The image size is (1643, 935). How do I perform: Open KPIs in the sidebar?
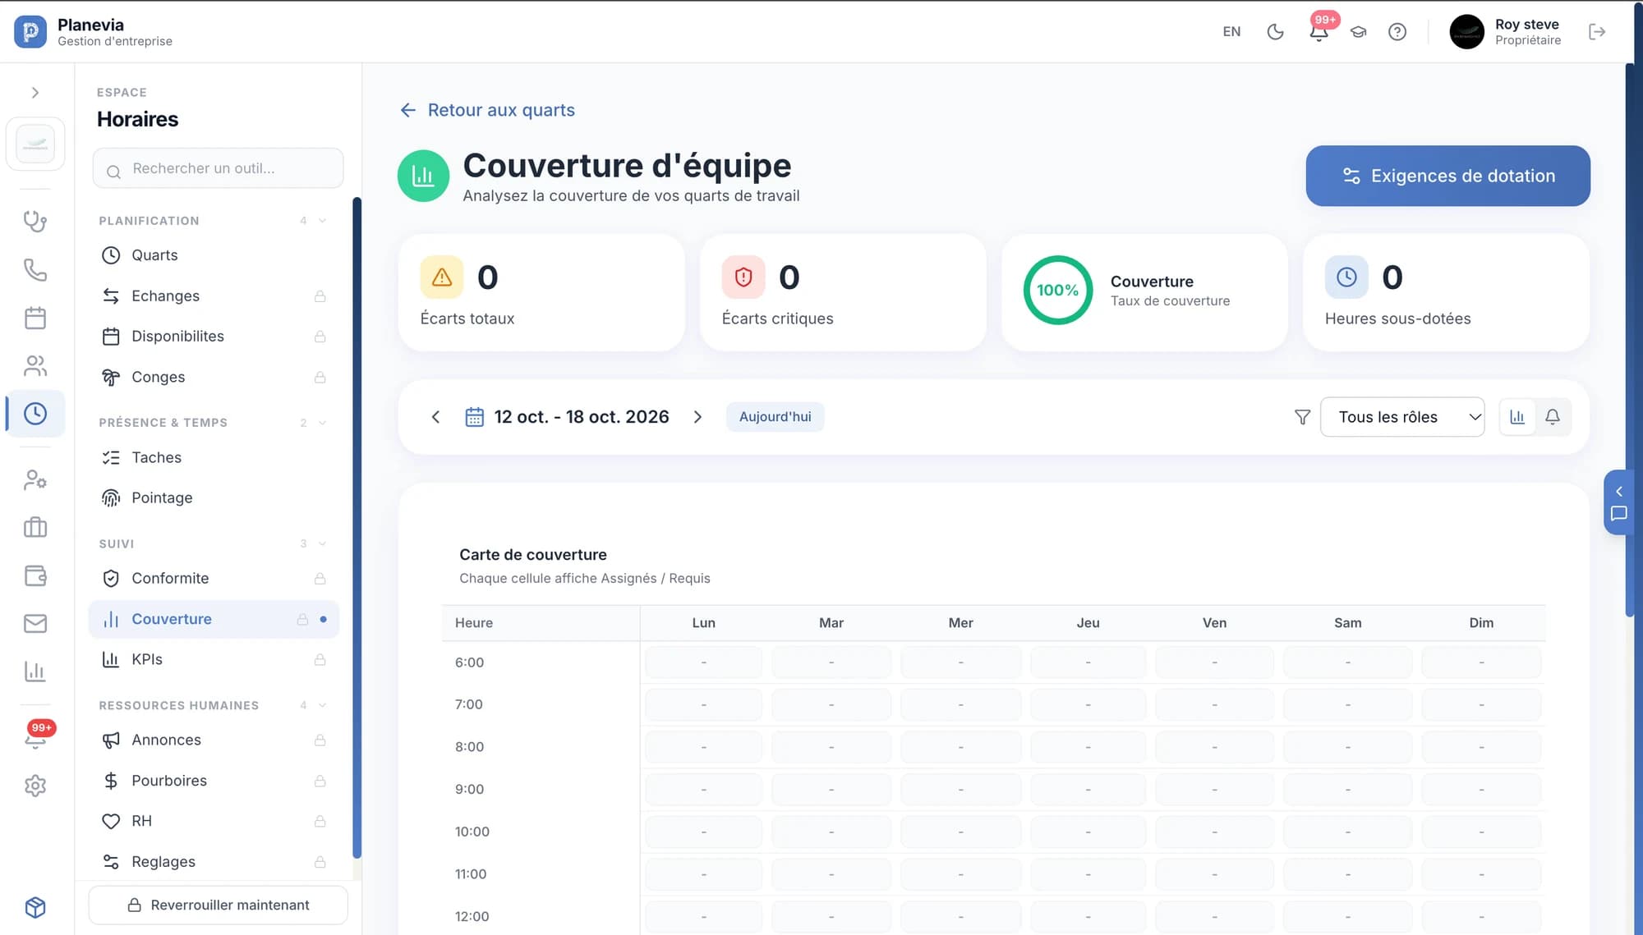click(x=214, y=659)
